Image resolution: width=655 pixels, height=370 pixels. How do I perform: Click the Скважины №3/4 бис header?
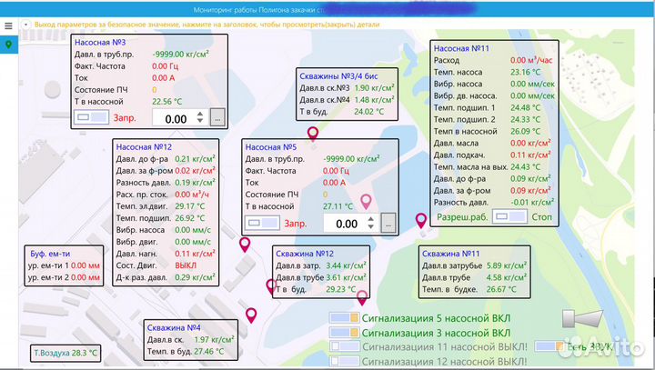pyautogui.click(x=338, y=76)
